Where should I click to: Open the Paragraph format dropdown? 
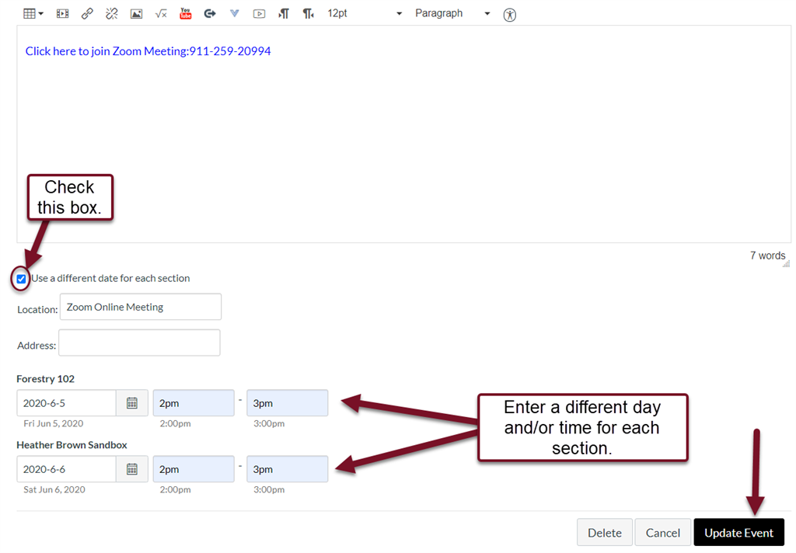[453, 13]
